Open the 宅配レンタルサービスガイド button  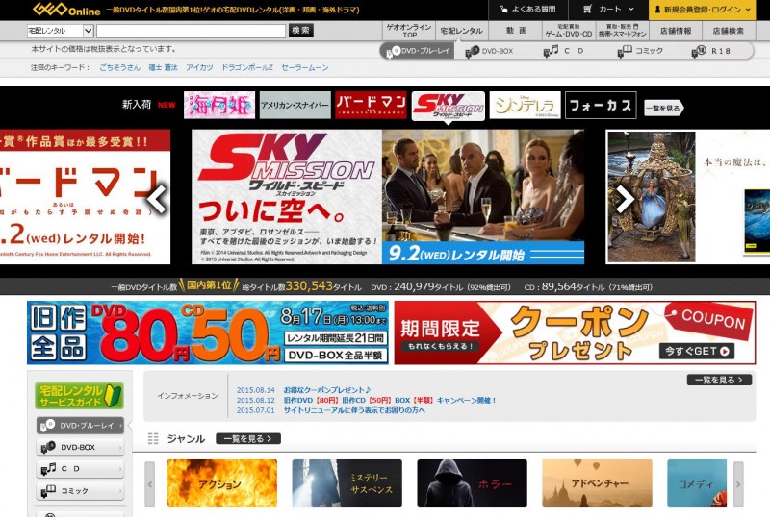pyautogui.click(x=79, y=395)
